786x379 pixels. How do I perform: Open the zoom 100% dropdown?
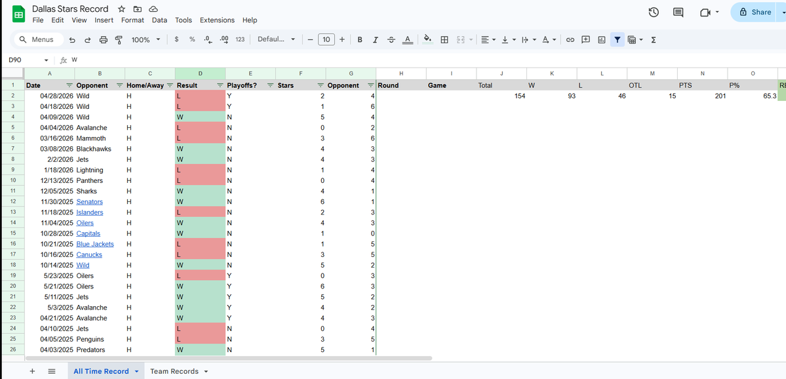pyautogui.click(x=146, y=39)
